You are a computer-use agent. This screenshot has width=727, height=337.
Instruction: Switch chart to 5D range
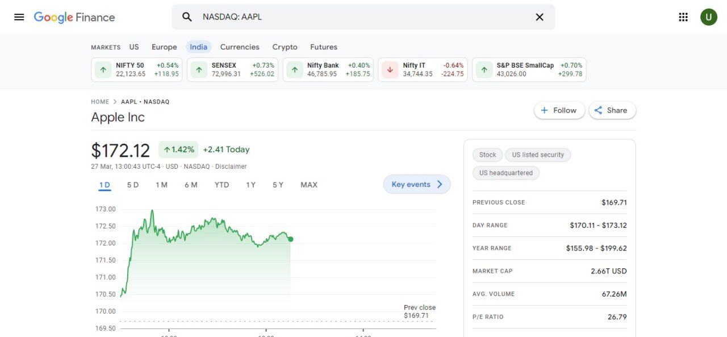(x=133, y=185)
